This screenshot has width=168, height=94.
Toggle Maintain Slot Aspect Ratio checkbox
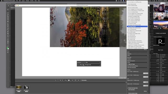[128, 88]
